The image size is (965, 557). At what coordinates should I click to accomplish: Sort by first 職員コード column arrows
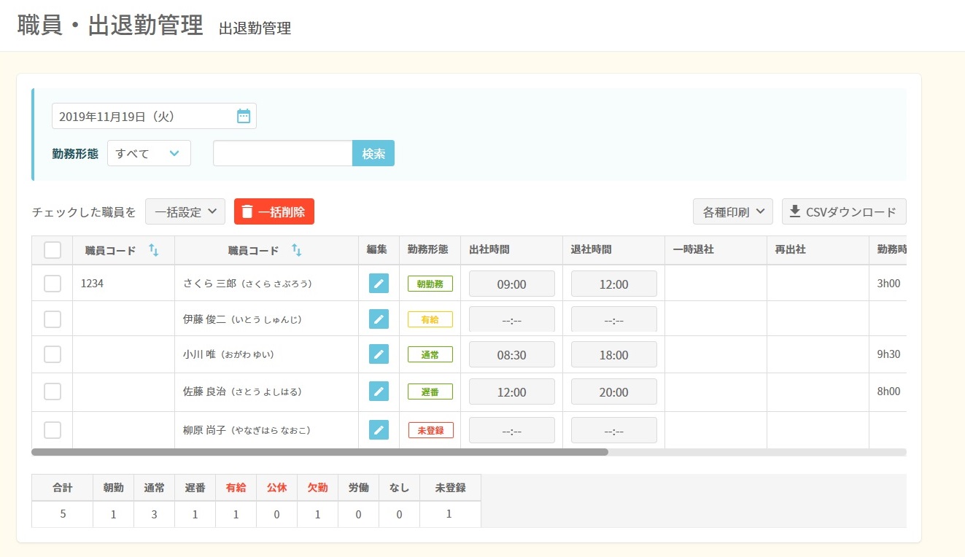pyautogui.click(x=154, y=250)
